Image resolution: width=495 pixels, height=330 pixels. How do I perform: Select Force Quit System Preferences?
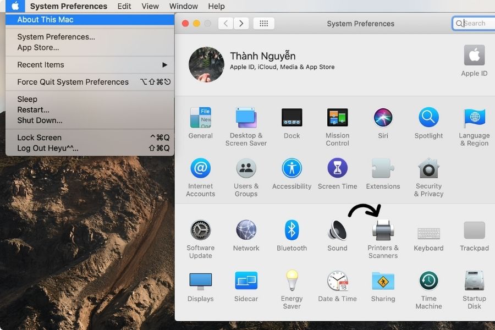click(90, 82)
